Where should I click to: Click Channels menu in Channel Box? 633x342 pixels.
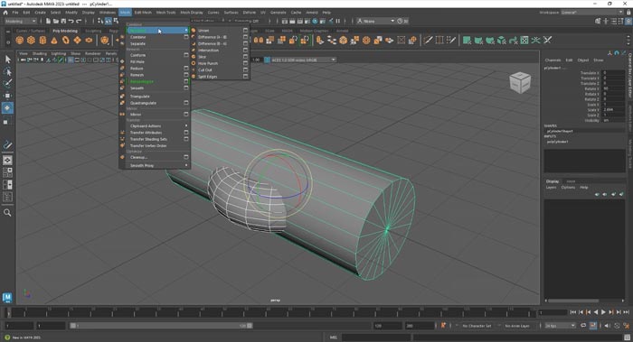(x=553, y=60)
